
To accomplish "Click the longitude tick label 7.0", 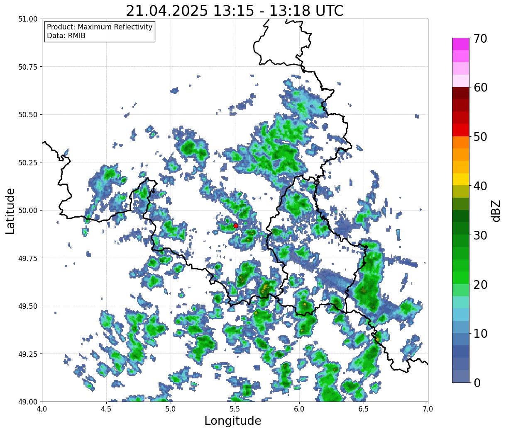I will click(x=428, y=409).
